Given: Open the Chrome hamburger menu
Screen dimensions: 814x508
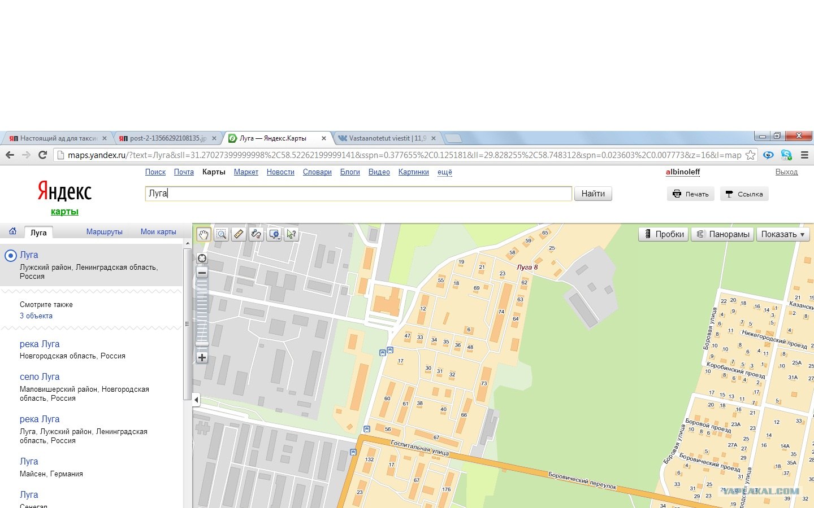Looking at the screenshot, I should 804,155.
